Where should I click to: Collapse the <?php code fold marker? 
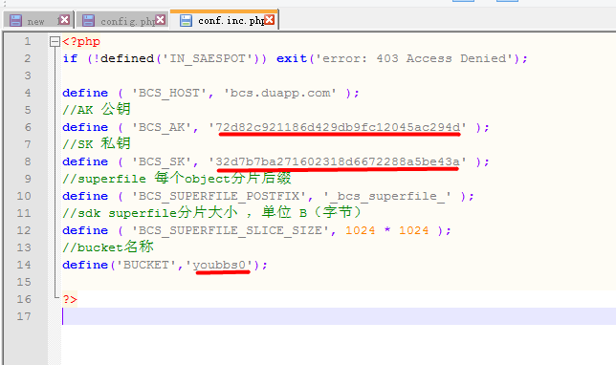55,41
